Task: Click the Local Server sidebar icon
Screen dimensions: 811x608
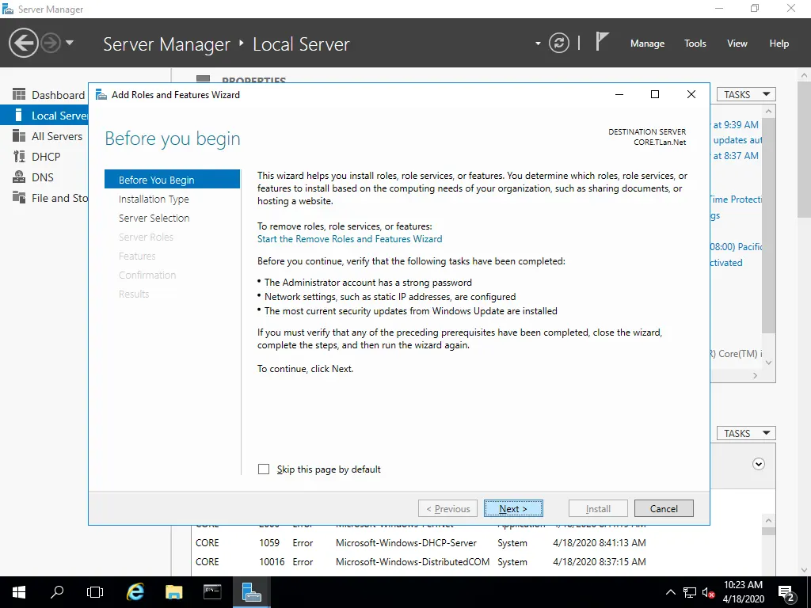Action: (x=19, y=115)
